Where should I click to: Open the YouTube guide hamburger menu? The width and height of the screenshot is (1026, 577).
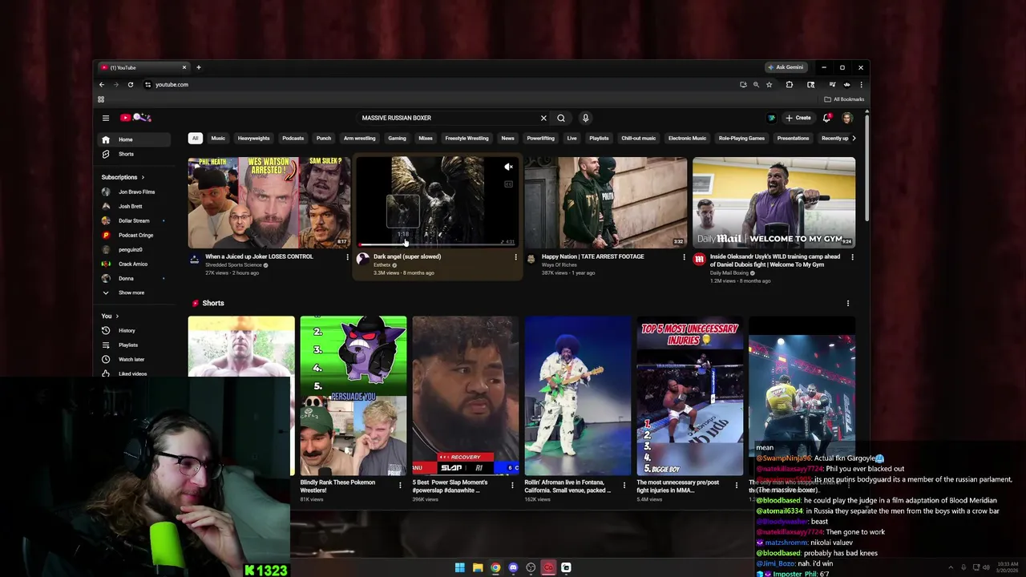[x=105, y=118]
